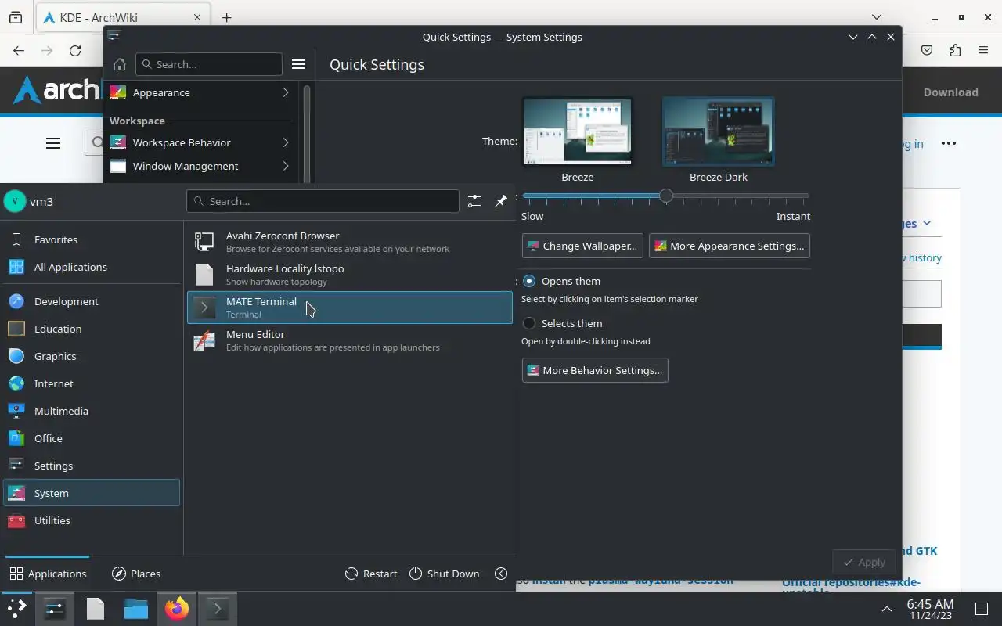This screenshot has width=1002, height=626.
Task: Click the Shut Down button
Action: pos(444,574)
